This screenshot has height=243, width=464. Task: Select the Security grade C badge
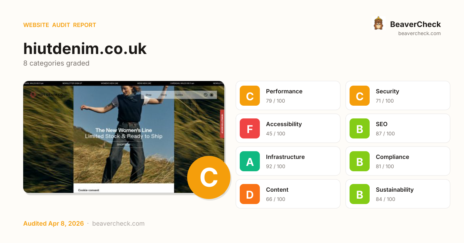pyautogui.click(x=360, y=96)
